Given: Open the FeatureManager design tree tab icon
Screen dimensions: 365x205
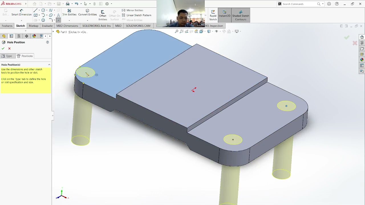Looking at the screenshot, I should (4, 36).
